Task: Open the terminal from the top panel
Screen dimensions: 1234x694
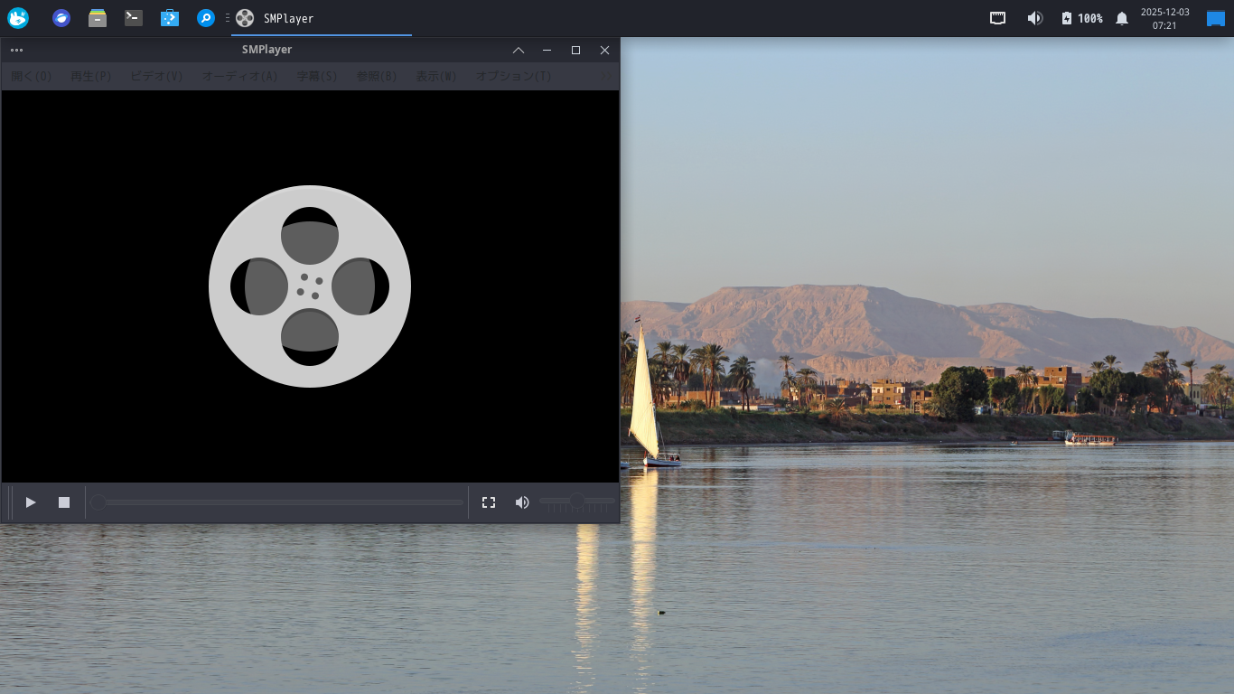Action: coord(134,18)
